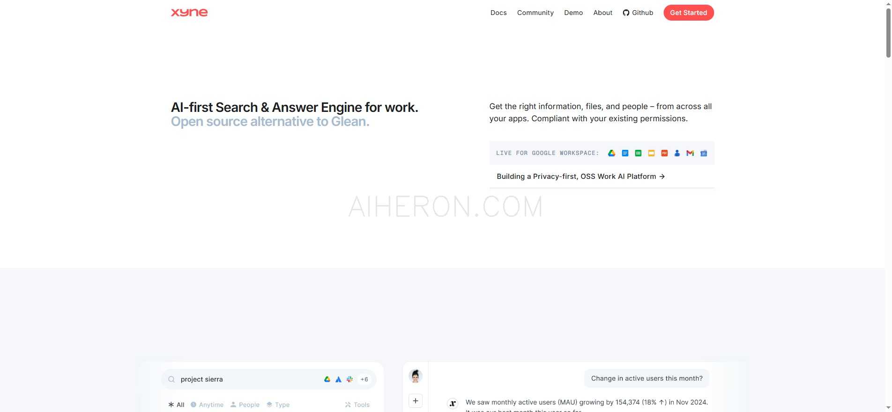892x412 pixels.
Task: Click the user avatar in chat panel
Action: pyautogui.click(x=416, y=376)
